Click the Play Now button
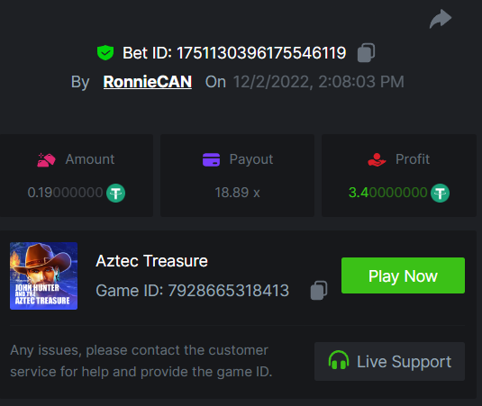 (403, 275)
